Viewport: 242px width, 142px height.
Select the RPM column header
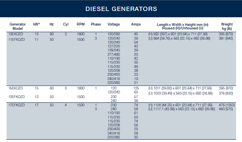click(x=81, y=24)
